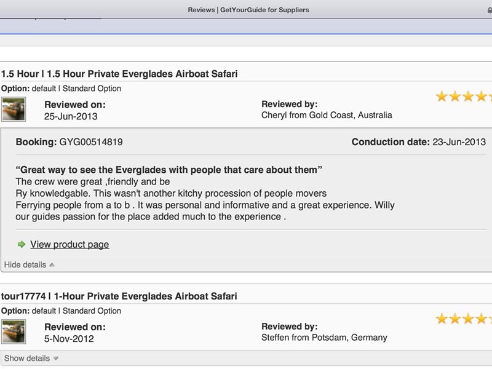This screenshot has width=492, height=369.
Task: Open the airboat thumbnail in Cheryl's review
Action: point(14,109)
